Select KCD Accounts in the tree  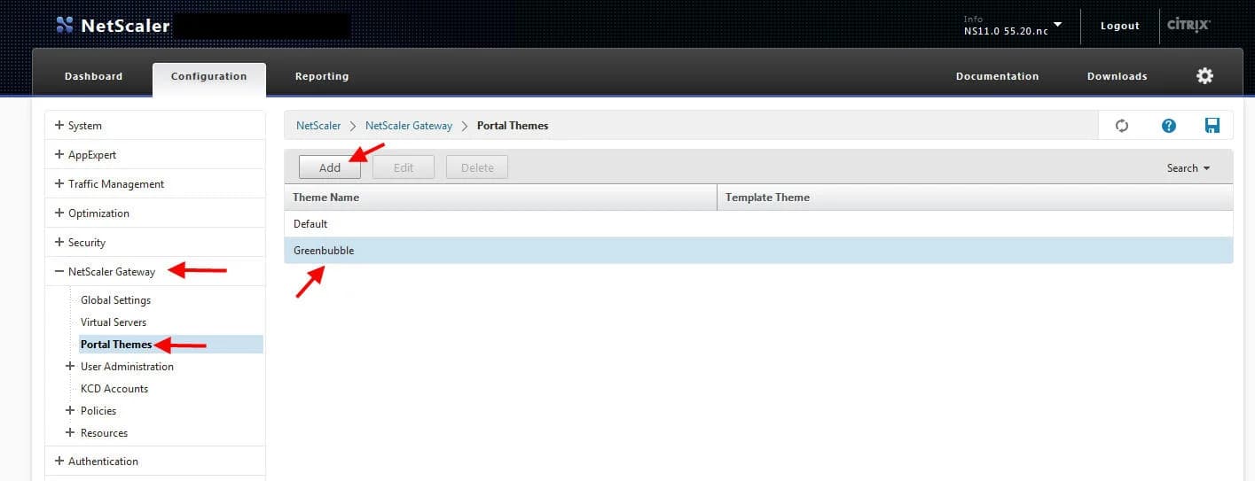[x=114, y=388]
